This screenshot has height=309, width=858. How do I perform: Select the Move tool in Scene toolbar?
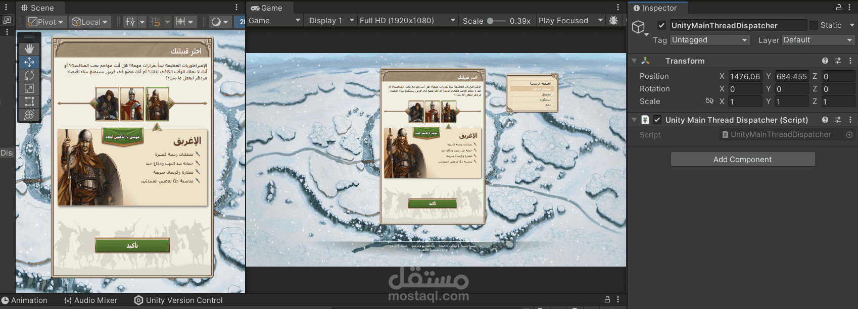pos(29,62)
